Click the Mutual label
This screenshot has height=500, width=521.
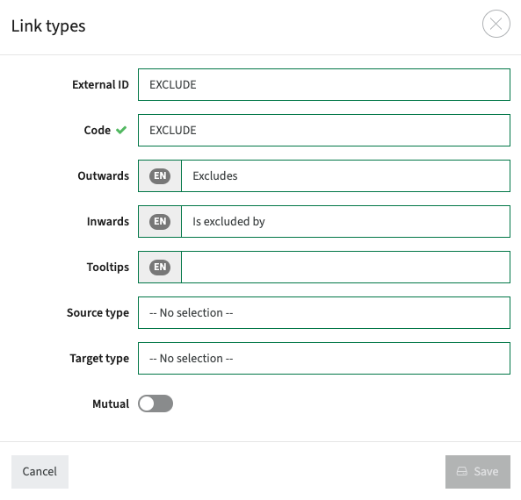pyautogui.click(x=111, y=404)
